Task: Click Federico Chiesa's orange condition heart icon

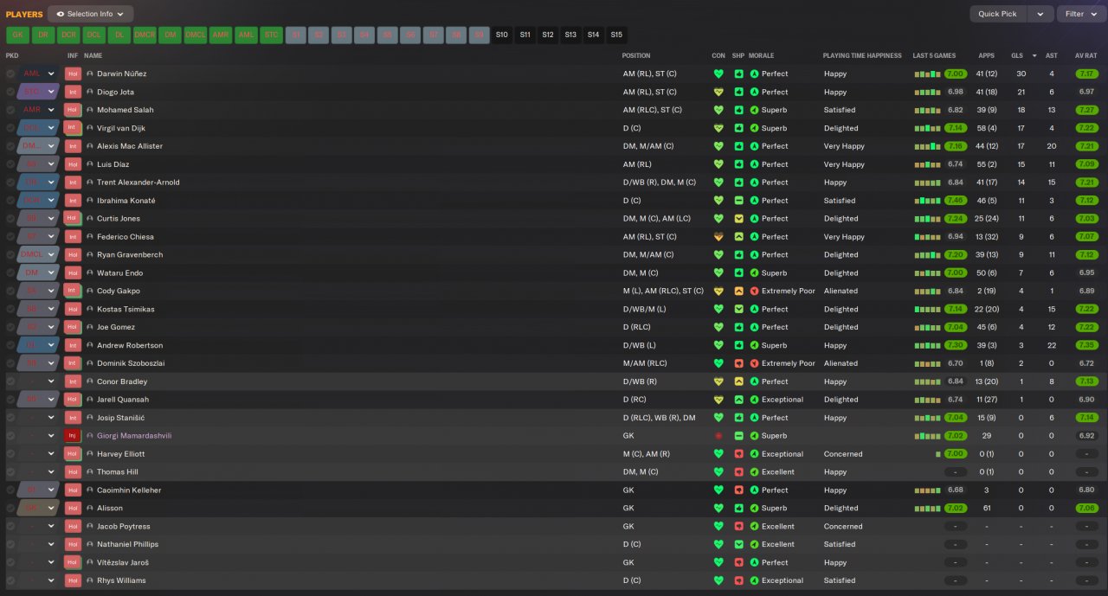Action: 718,236
